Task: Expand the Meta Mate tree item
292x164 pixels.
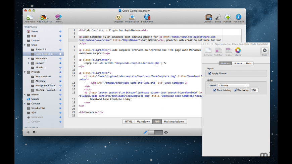Action: click(x=29, y=58)
